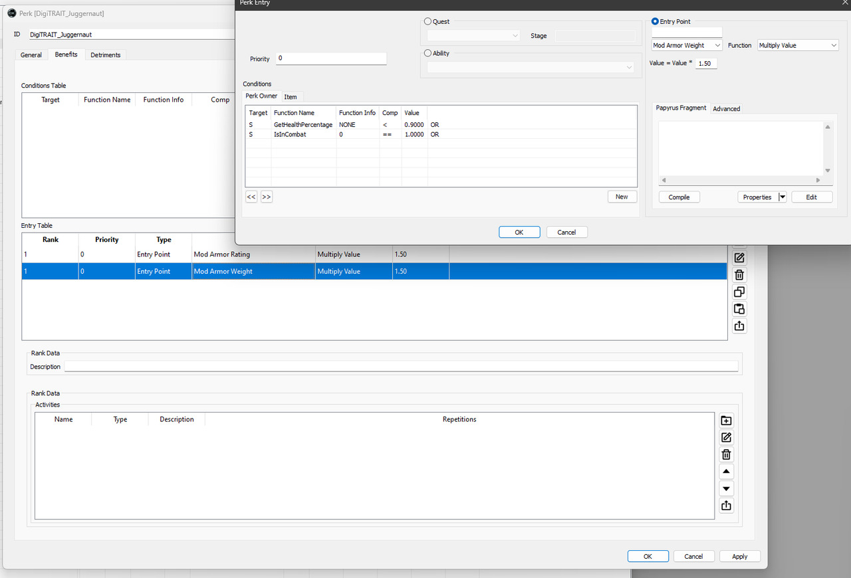Click Apply in the Perk window

(x=740, y=557)
